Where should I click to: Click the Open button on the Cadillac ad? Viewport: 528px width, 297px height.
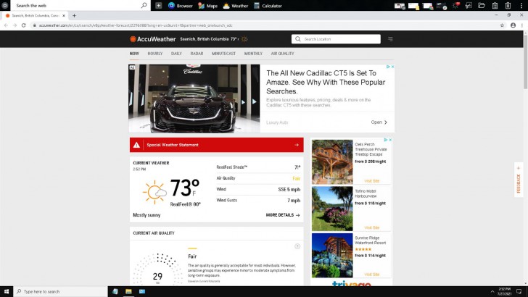[x=379, y=122]
